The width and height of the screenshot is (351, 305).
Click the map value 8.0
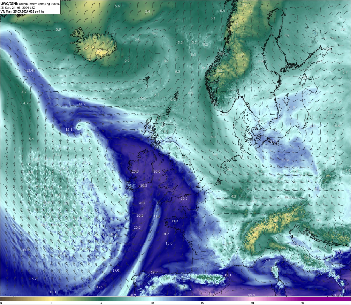coord(155,33)
